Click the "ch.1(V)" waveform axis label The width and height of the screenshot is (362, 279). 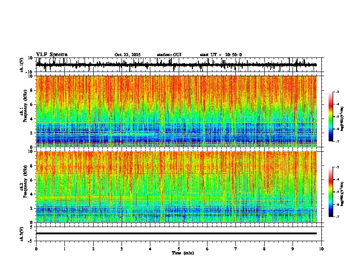coord(22,65)
